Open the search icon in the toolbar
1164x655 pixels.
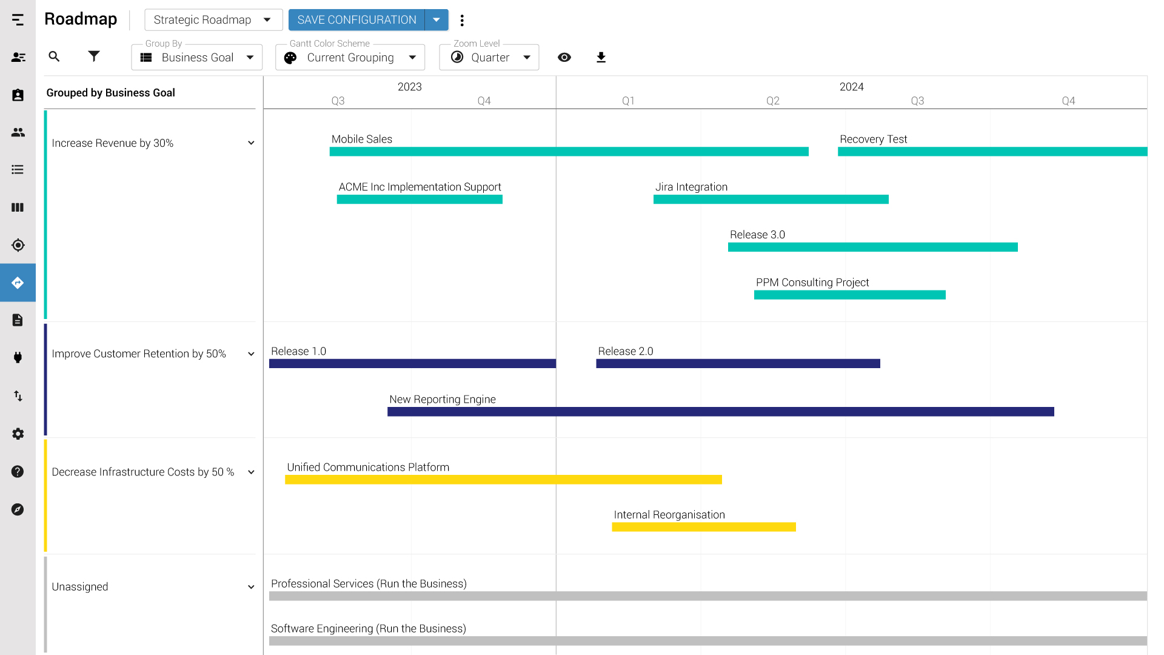54,56
